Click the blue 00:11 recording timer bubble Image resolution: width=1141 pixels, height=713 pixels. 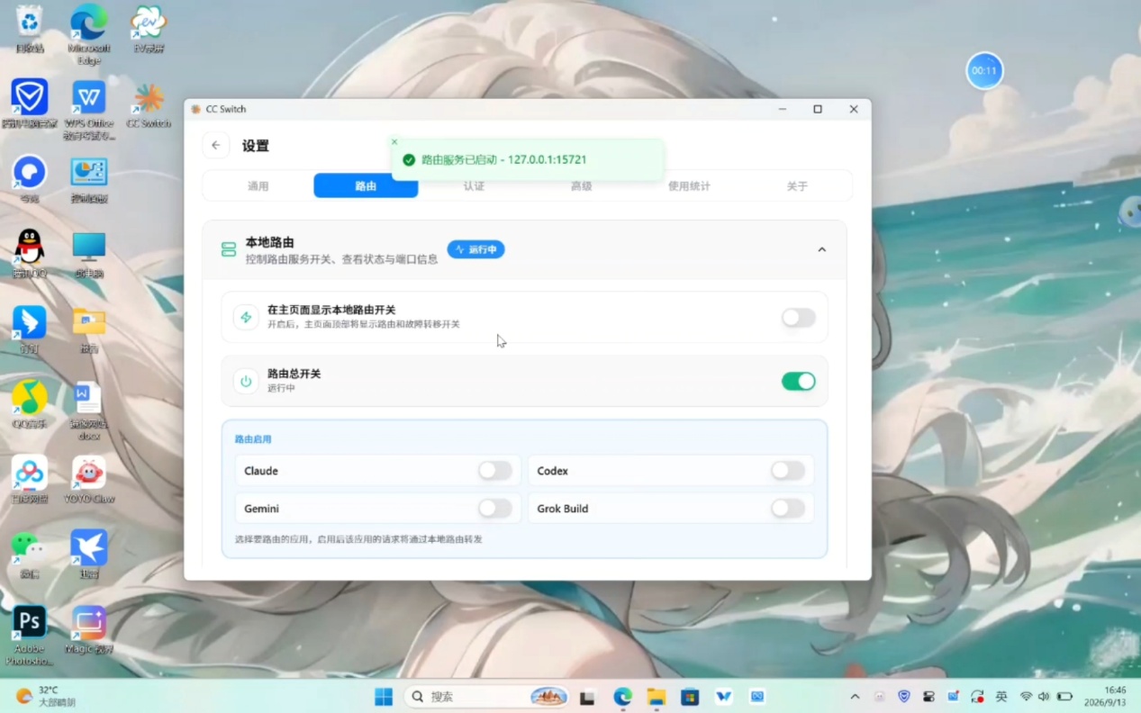pyautogui.click(x=984, y=70)
